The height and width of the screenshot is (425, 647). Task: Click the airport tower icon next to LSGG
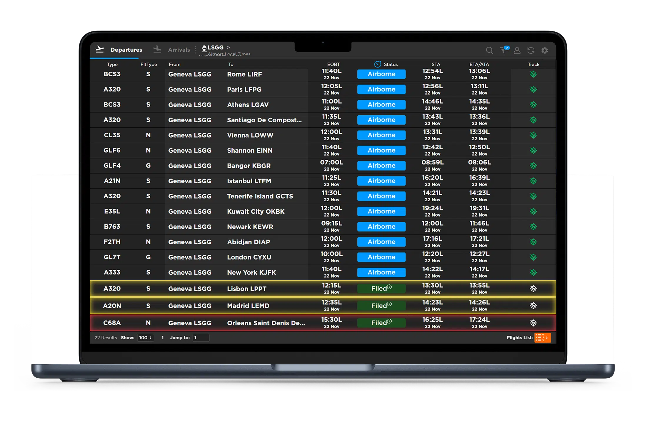(204, 48)
